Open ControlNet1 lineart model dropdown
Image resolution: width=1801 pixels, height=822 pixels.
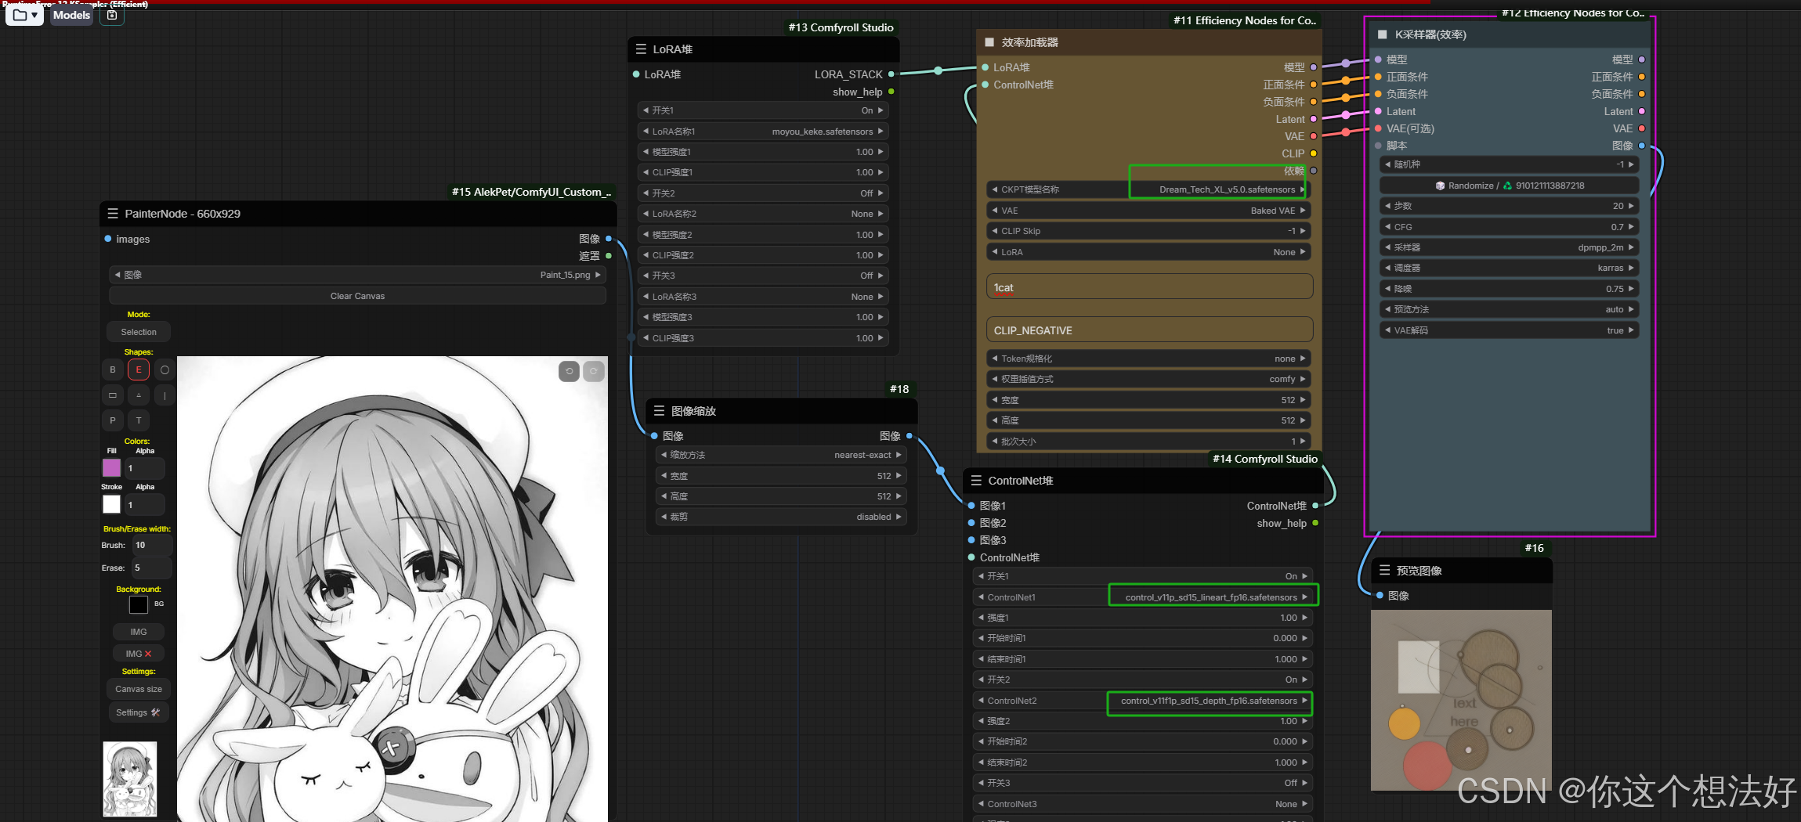coord(1143,597)
